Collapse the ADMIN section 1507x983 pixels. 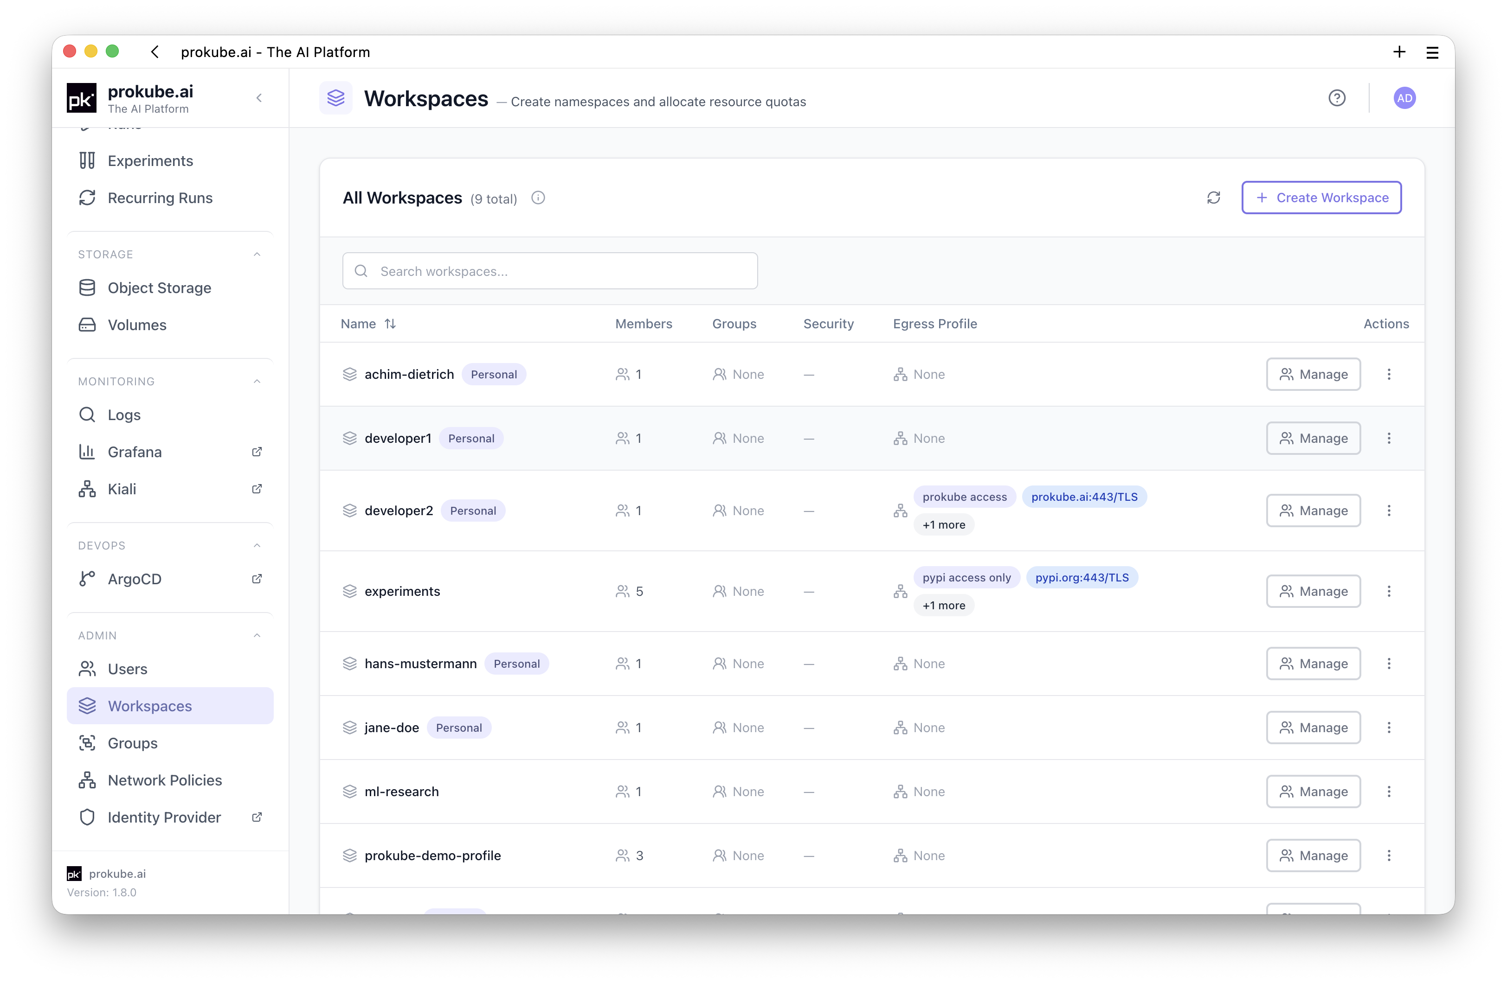[257, 636]
